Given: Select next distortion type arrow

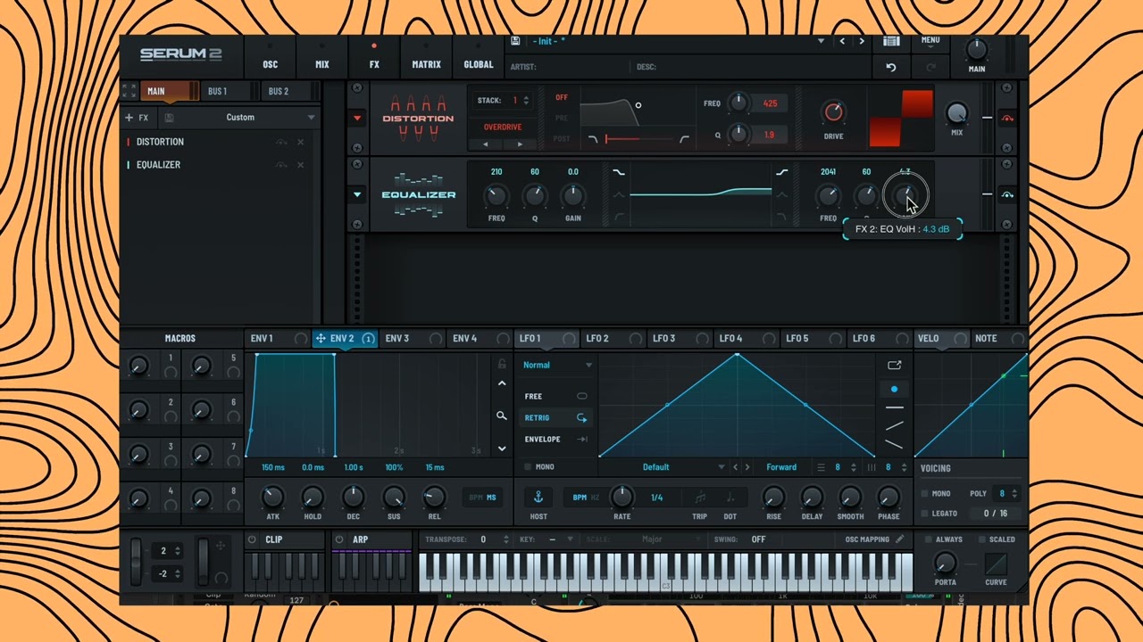Looking at the screenshot, I should tap(520, 144).
